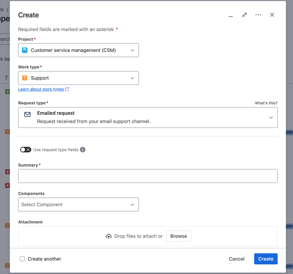Screen dimensions: 293x274
Task: Click the What's this? help link
Action: (x=266, y=103)
